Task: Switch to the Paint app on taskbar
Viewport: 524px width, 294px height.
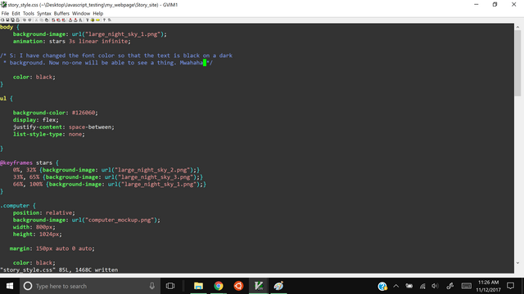Action: pos(278,286)
